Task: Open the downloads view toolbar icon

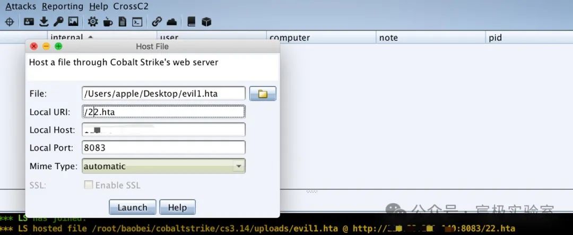Action: coord(44,22)
